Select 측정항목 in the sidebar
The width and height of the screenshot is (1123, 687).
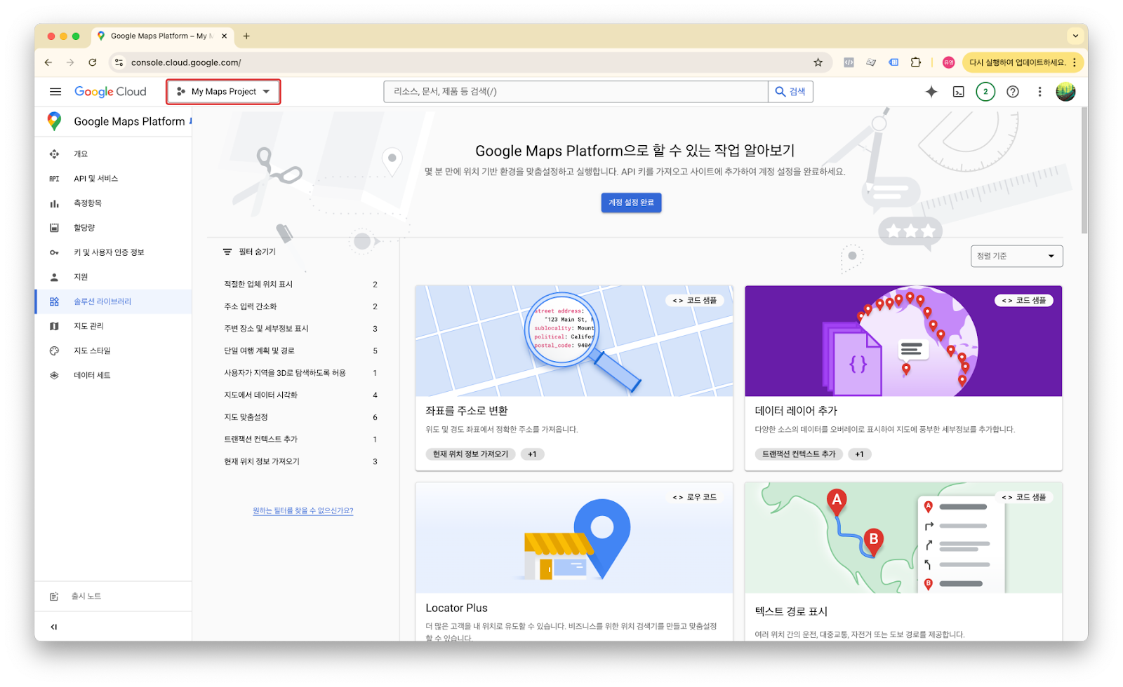[x=113, y=203]
